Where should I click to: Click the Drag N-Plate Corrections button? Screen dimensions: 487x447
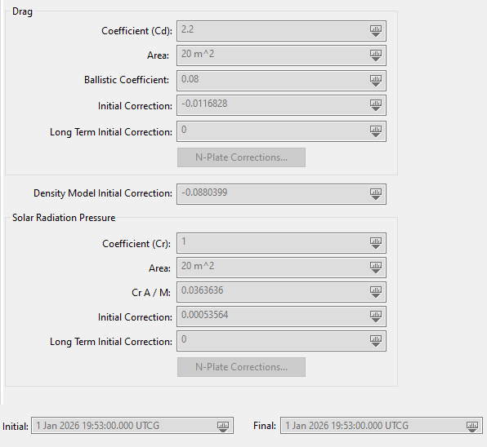pyautogui.click(x=241, y=157)
